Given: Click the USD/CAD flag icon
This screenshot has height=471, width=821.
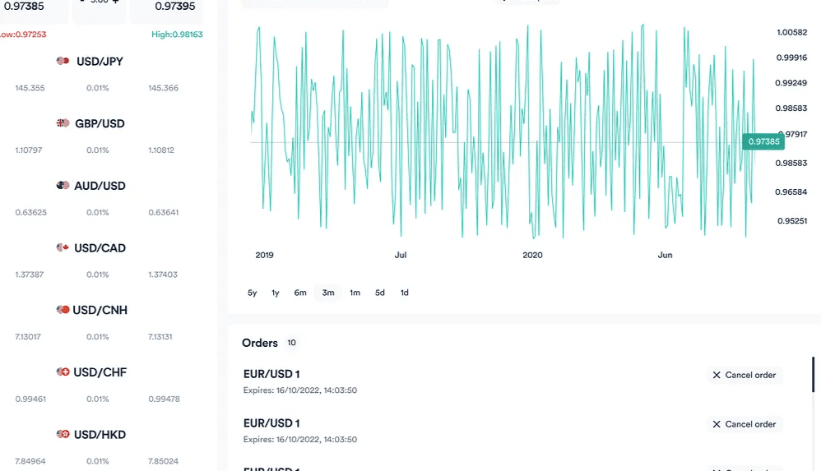Looking at the screenshot, I should tap(63, 248).
